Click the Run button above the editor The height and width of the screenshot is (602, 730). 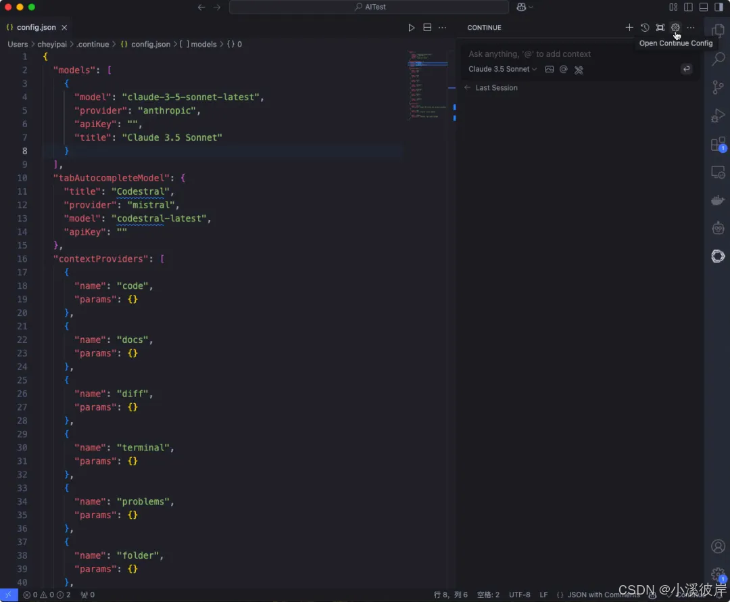tap(411, 28)
